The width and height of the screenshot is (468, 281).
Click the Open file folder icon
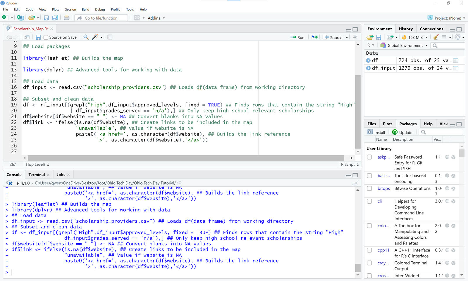pos(32,18)
